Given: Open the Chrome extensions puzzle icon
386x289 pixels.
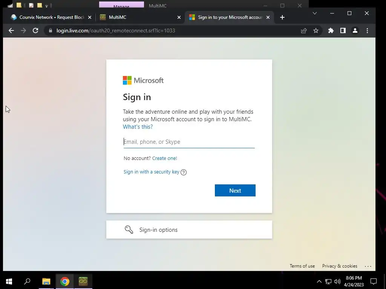Looking at the screenshot, I should click(331, 30).
